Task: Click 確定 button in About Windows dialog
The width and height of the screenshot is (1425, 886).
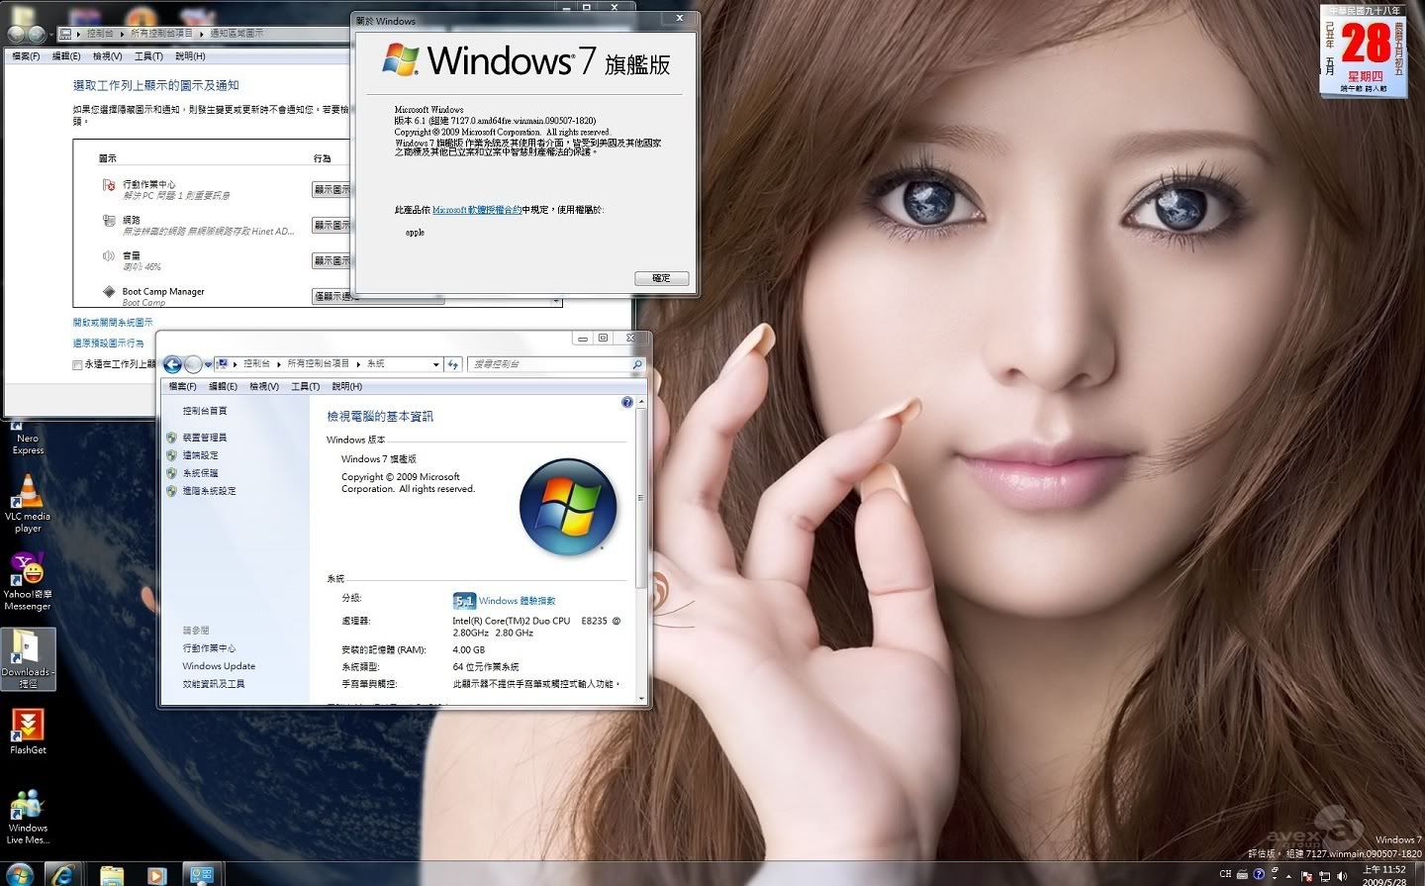Action: click(661, 278)
